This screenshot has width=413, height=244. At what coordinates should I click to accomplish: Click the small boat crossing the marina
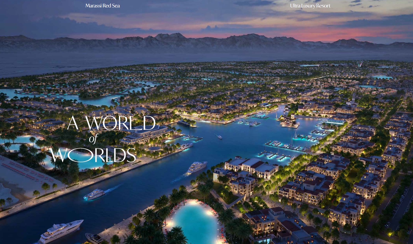(219, 137)
